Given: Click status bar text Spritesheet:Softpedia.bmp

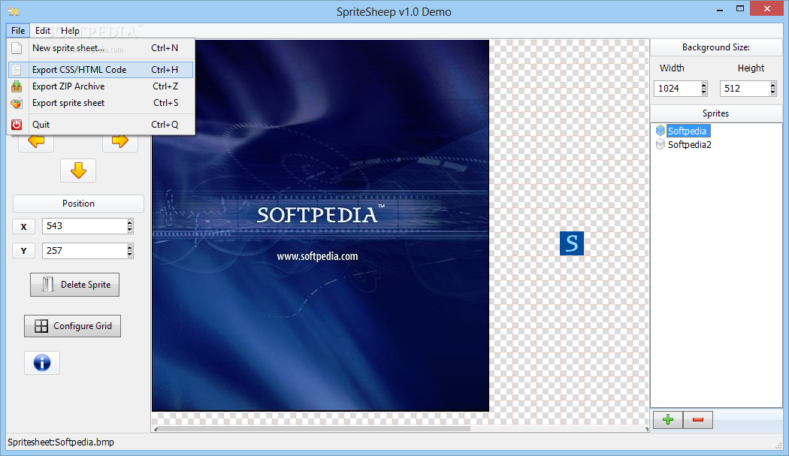Looking at the screenshot, I should (x=61, y=442).
